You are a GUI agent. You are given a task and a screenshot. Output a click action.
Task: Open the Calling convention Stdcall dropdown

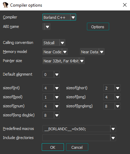point(54,43)
